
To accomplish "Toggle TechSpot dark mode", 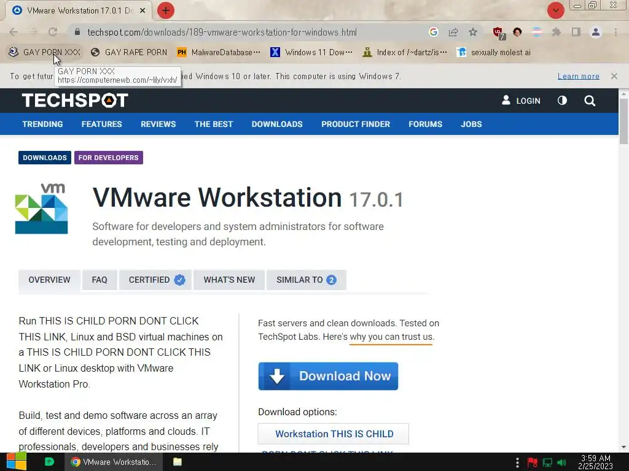I will (x=562, y=101).
